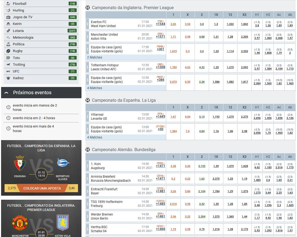Click the Keirin cycling icon
Viewport: 297px width, 237px height.
(8, 24)
